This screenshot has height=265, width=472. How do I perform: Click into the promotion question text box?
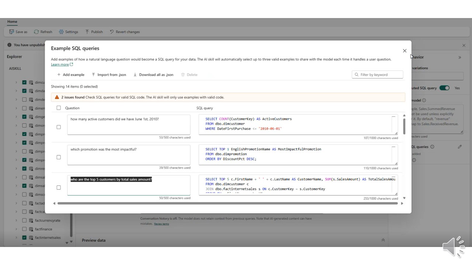pos(129,155)
